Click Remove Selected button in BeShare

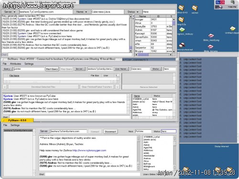149,87
